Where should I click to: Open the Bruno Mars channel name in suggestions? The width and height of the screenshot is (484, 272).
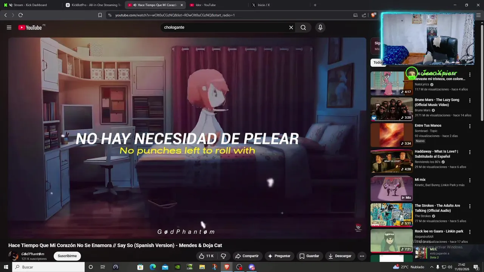[422, 110]
